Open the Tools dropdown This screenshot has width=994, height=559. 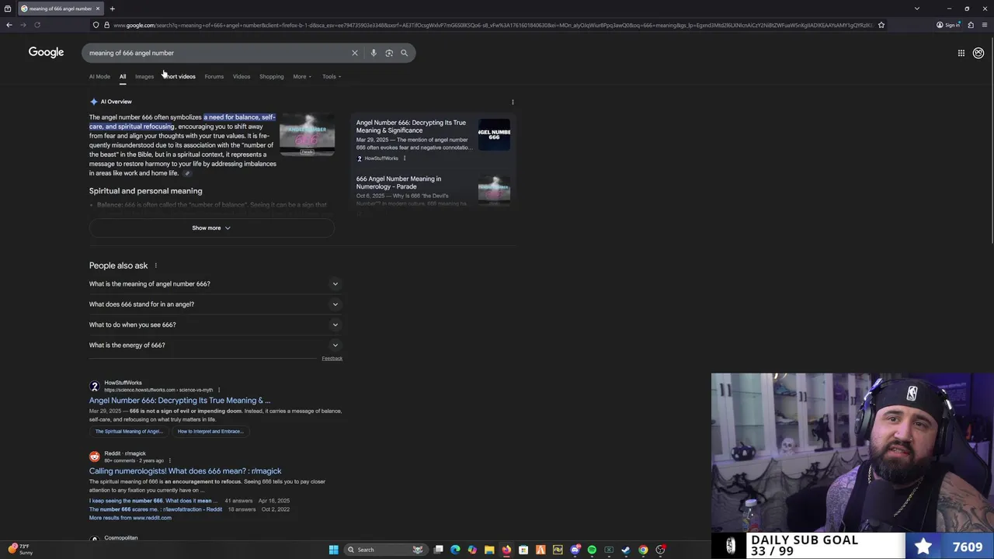pyautogui.click(x=332, y=77)
